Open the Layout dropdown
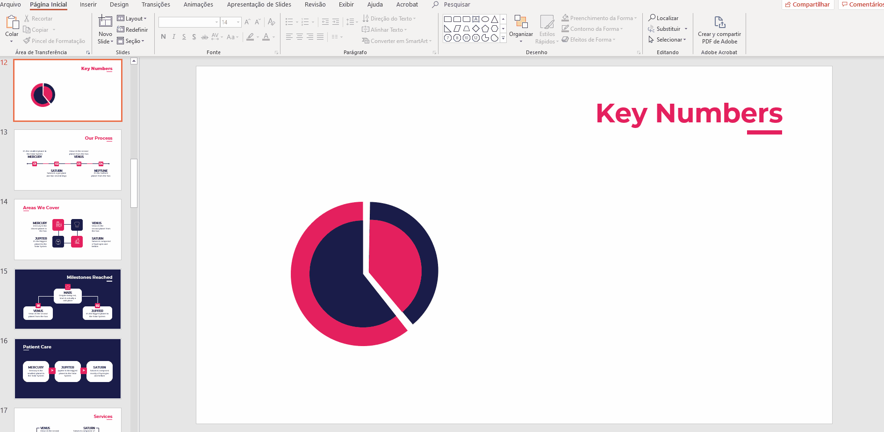884x432 pixels. pyautogui.click(x=132, y=19)
